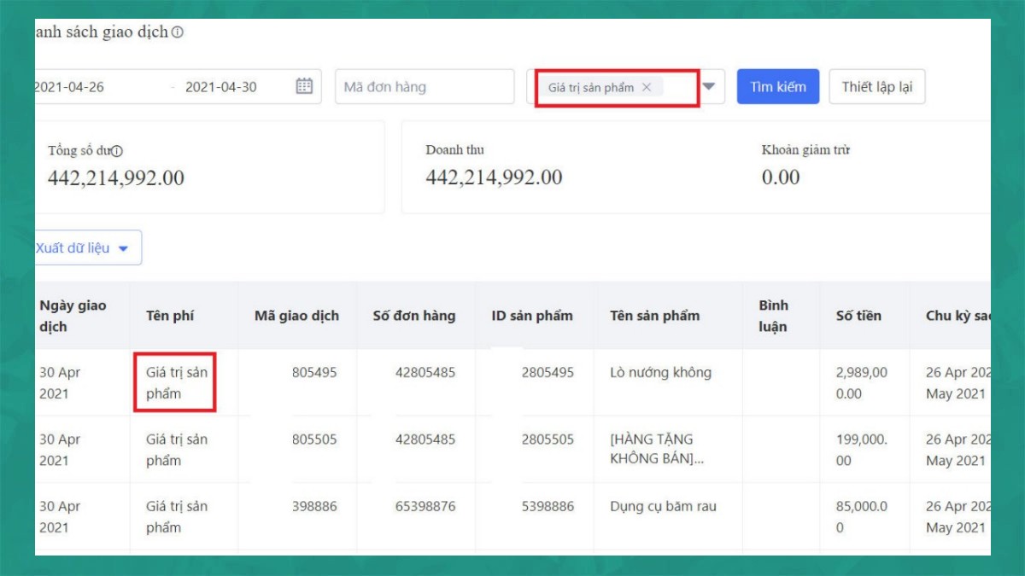
Task: Click the Tên phí column header
Action: 170,316
